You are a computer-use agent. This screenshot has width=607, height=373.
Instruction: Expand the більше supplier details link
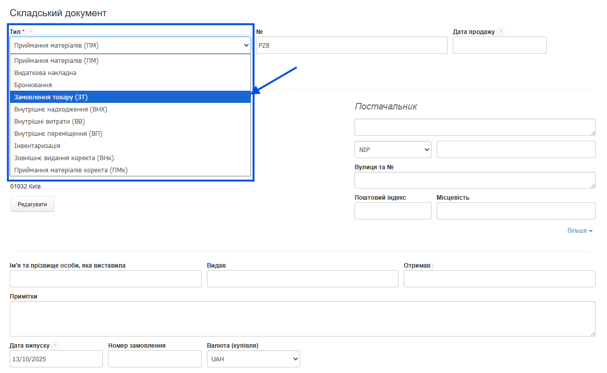click(x=580, y=231)
